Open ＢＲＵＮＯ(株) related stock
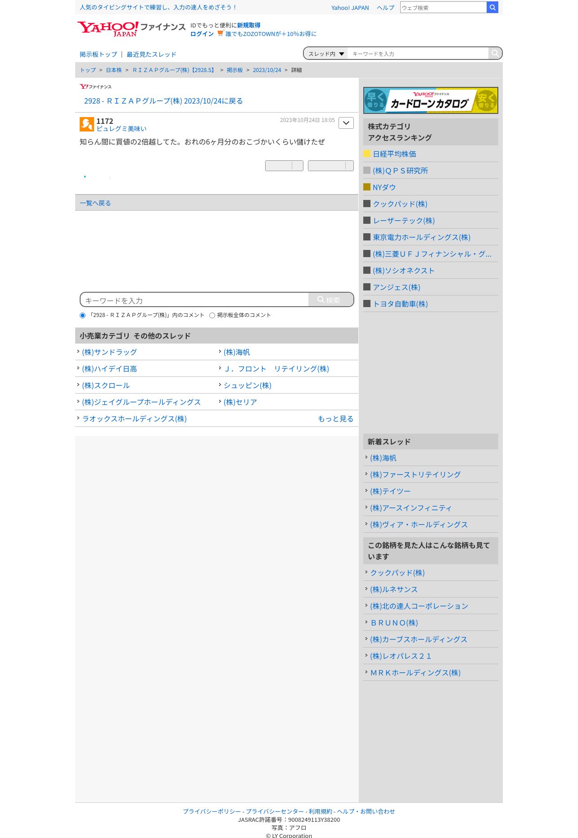The image size is (578, 838). 394,623
